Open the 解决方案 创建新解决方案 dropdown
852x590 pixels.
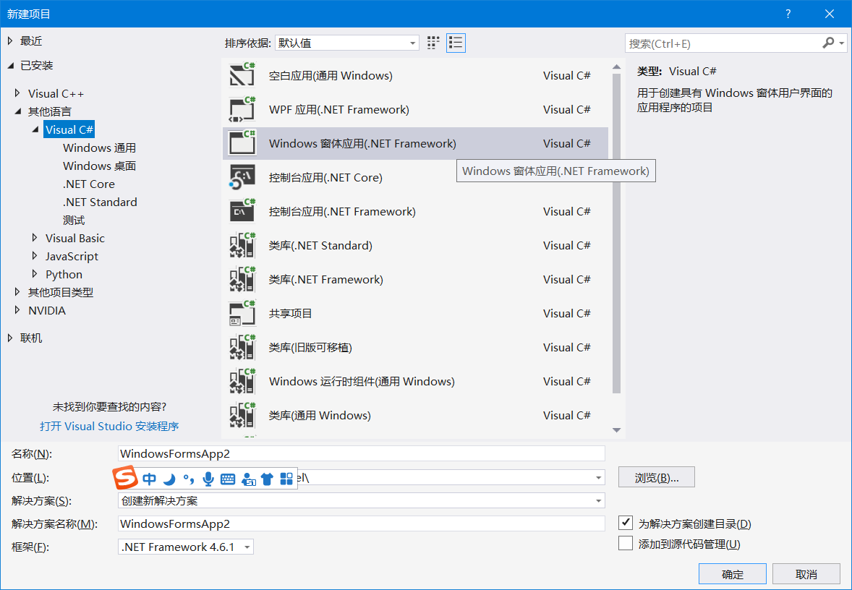(362, 501)
